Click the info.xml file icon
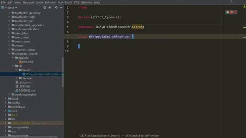This screenshot has width=246, height=138. (20, 62)
